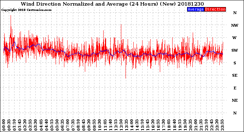244x132 pixels.
Task: Click the red Direction legend label
Action: [215, 9]
